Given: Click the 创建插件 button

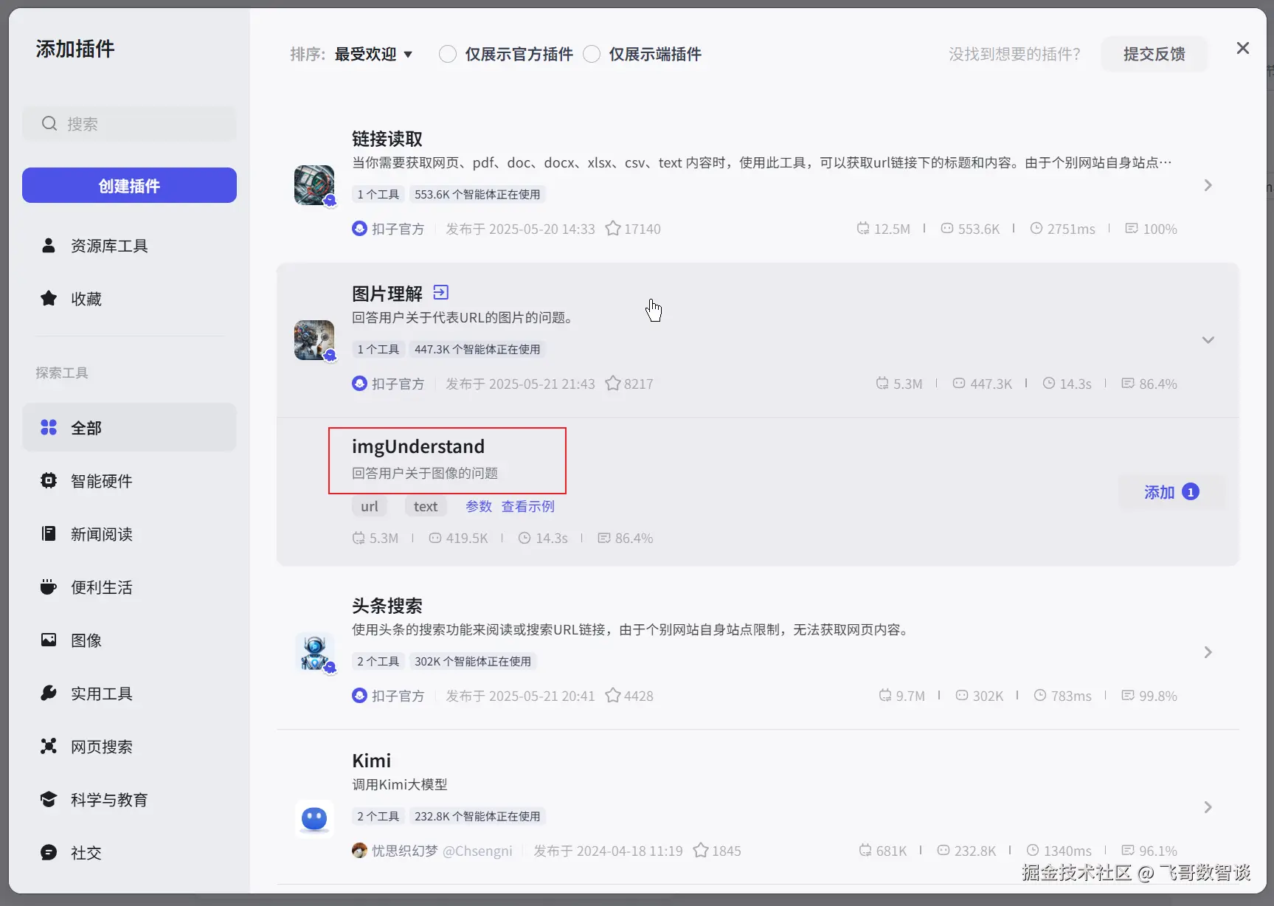Looking at the screenshot, I should pos(129,185).
